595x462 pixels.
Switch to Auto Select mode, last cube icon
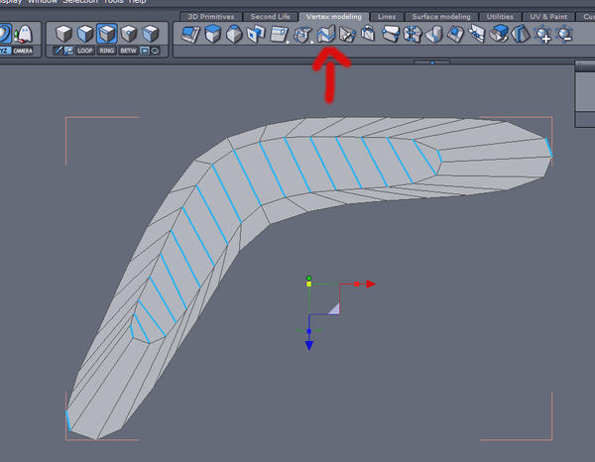(x=151, y=34)
